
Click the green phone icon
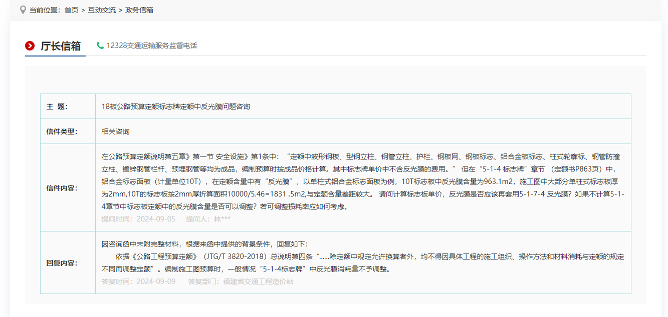click(100, 45)
